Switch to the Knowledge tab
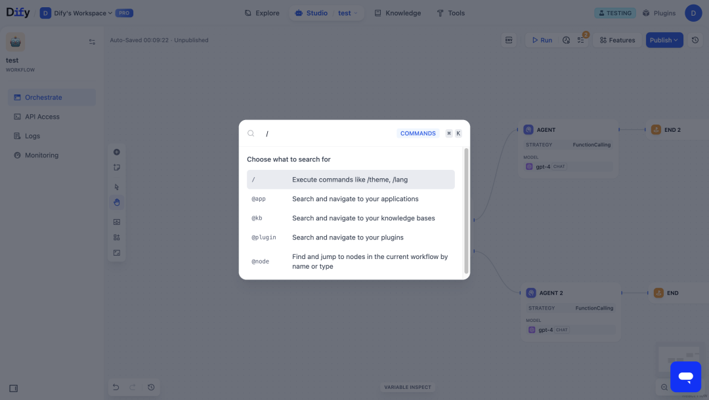This screenshot has height=400, width=709. click(397, 13)
